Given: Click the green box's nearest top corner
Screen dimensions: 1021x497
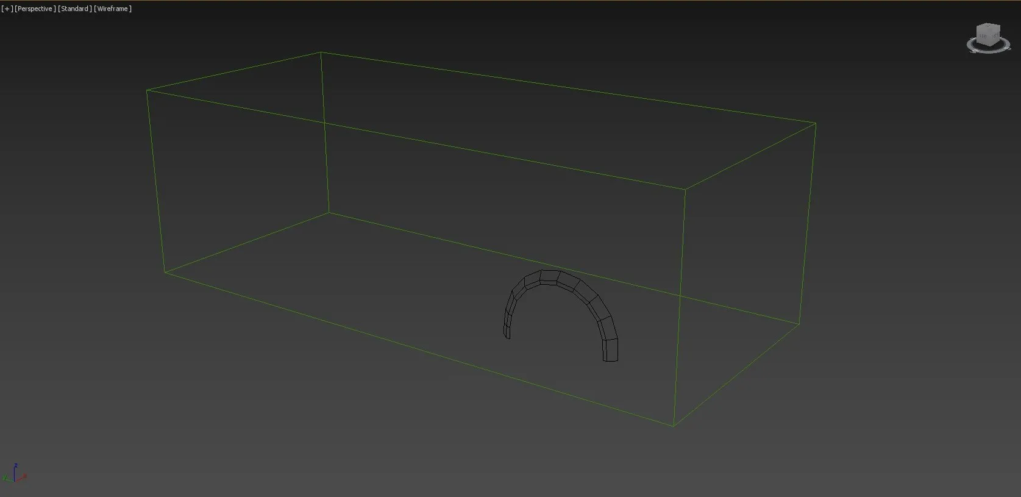Looking at the screenshot, I should tap(685, 189).
